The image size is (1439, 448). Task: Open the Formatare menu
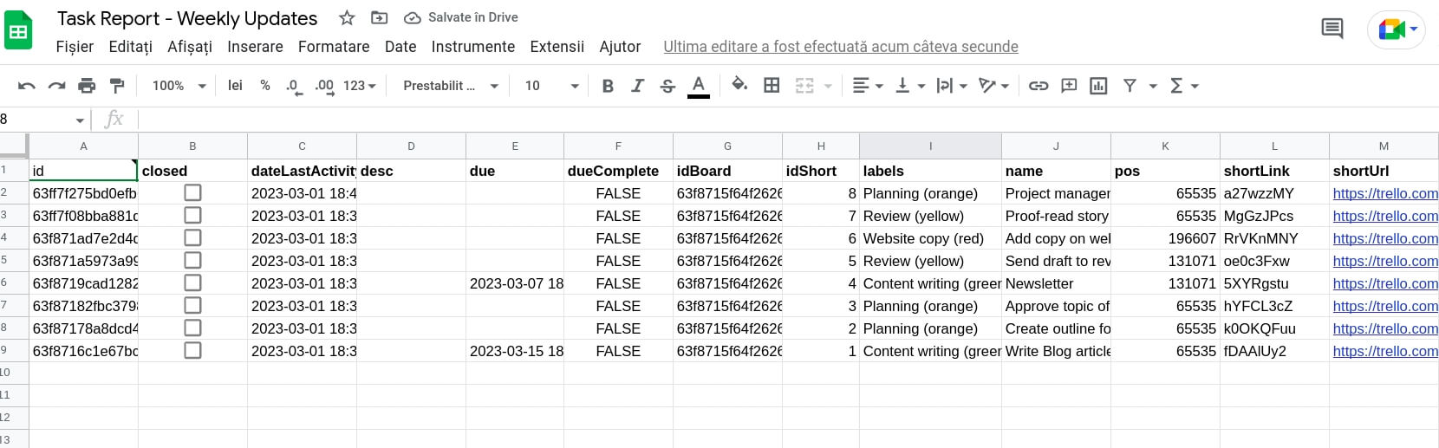point(334,47)
